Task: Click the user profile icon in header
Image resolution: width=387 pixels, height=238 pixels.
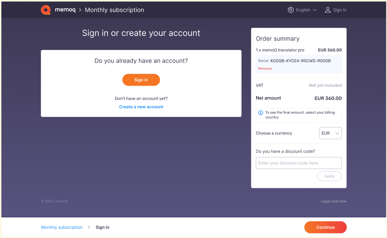Action: click(x=328, y=10)
